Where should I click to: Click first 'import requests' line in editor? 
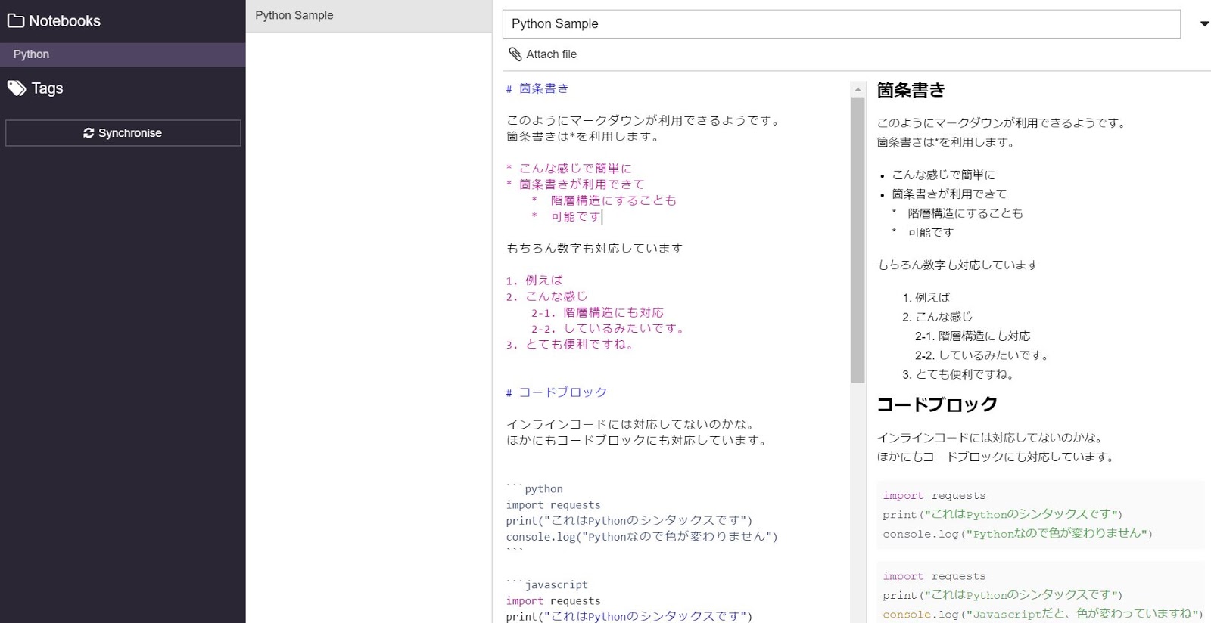point(553,504)
